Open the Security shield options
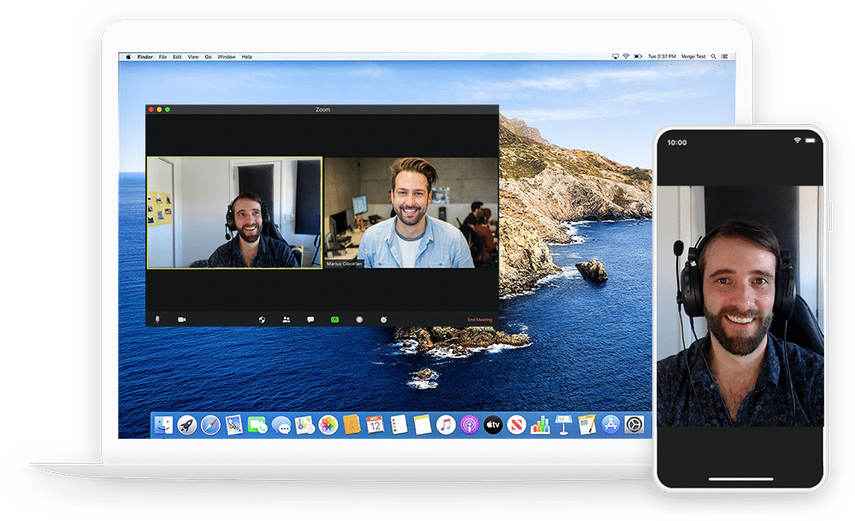 (x=262, y=319)
